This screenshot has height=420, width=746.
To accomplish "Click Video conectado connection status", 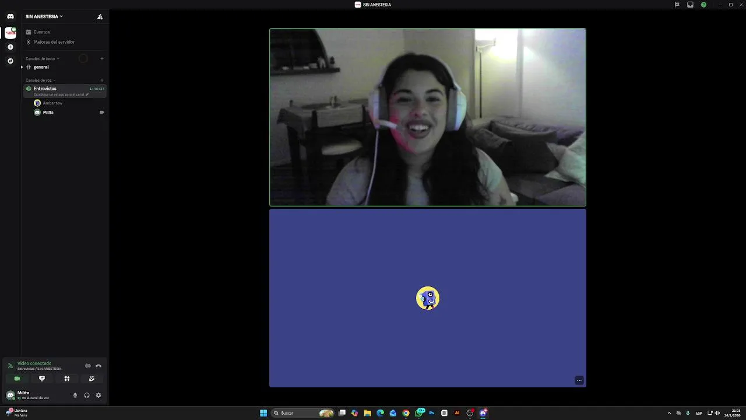I will pos(34,363).
